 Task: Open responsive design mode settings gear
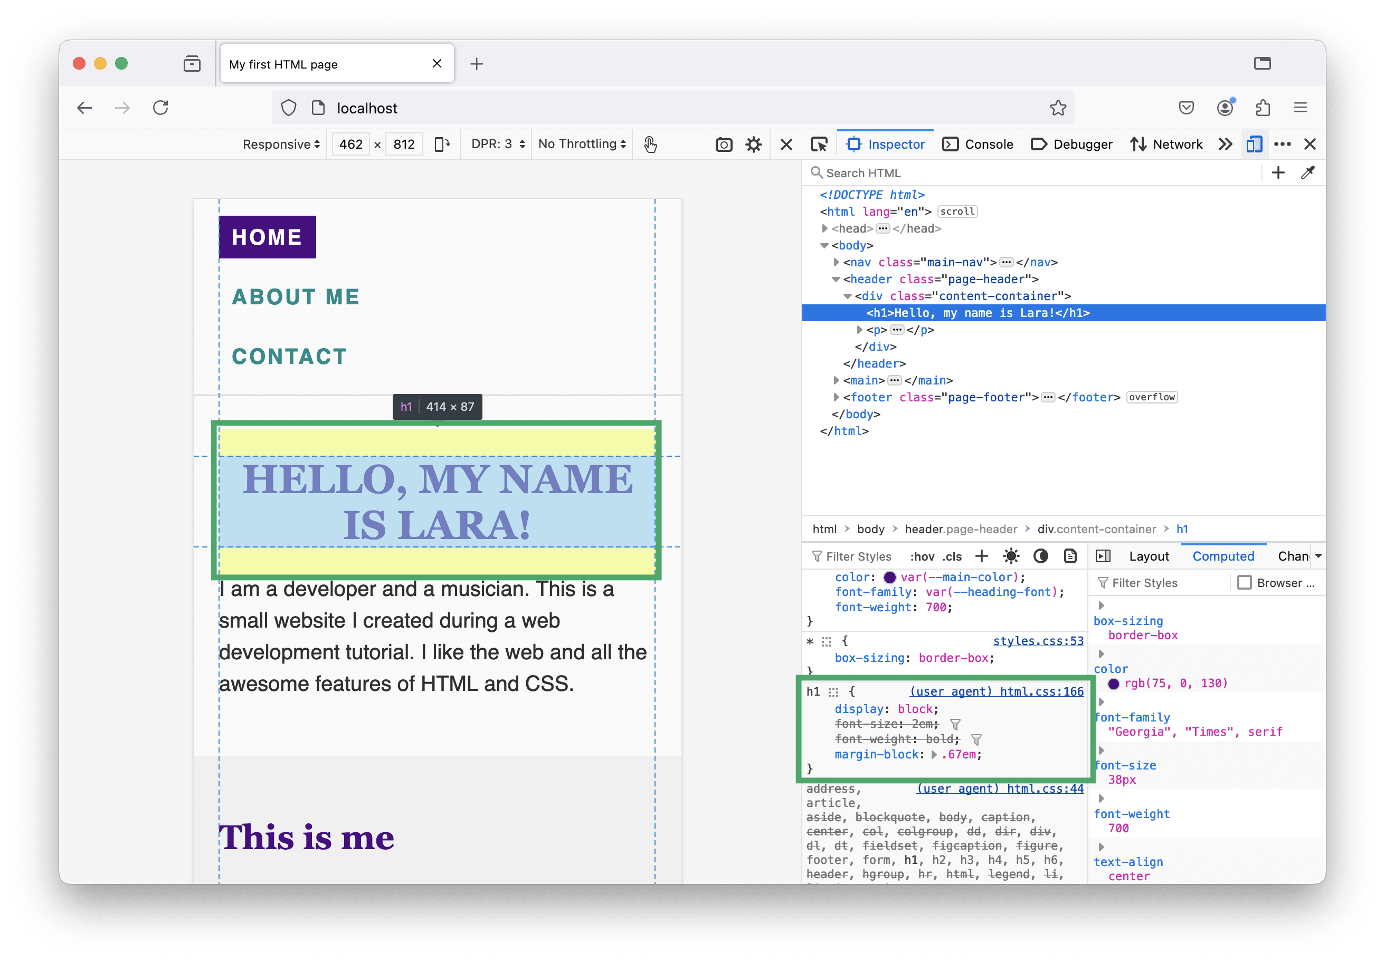point(753,145)
